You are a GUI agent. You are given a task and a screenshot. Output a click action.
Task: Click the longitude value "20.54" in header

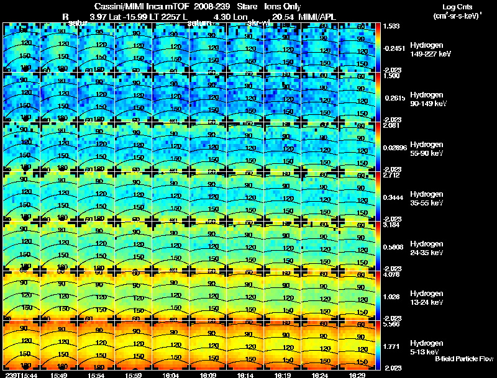(x=283, y=17)
